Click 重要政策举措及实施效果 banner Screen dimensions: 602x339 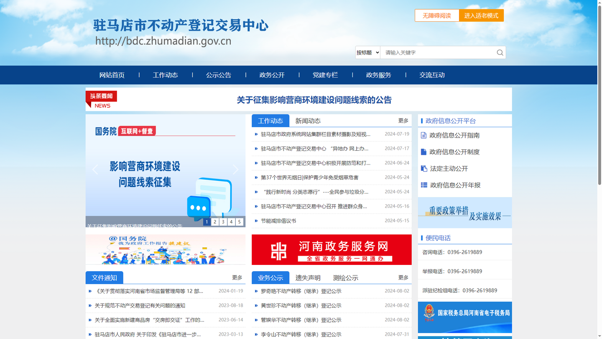tap(465, 213)
